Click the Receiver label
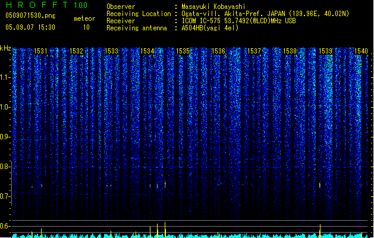 pyautogui.click(x=121, y=21)
